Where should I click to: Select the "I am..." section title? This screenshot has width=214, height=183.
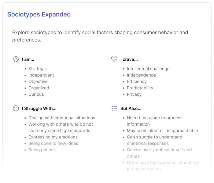click(28, 59)
